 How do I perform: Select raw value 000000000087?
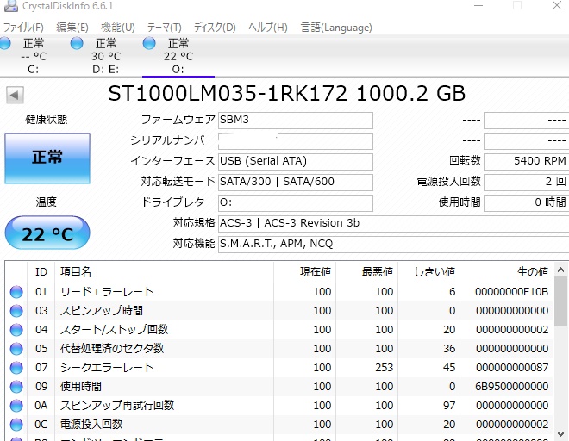512,368
